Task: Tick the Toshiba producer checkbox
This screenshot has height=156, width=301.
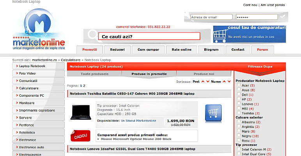Action: point(239,113)
